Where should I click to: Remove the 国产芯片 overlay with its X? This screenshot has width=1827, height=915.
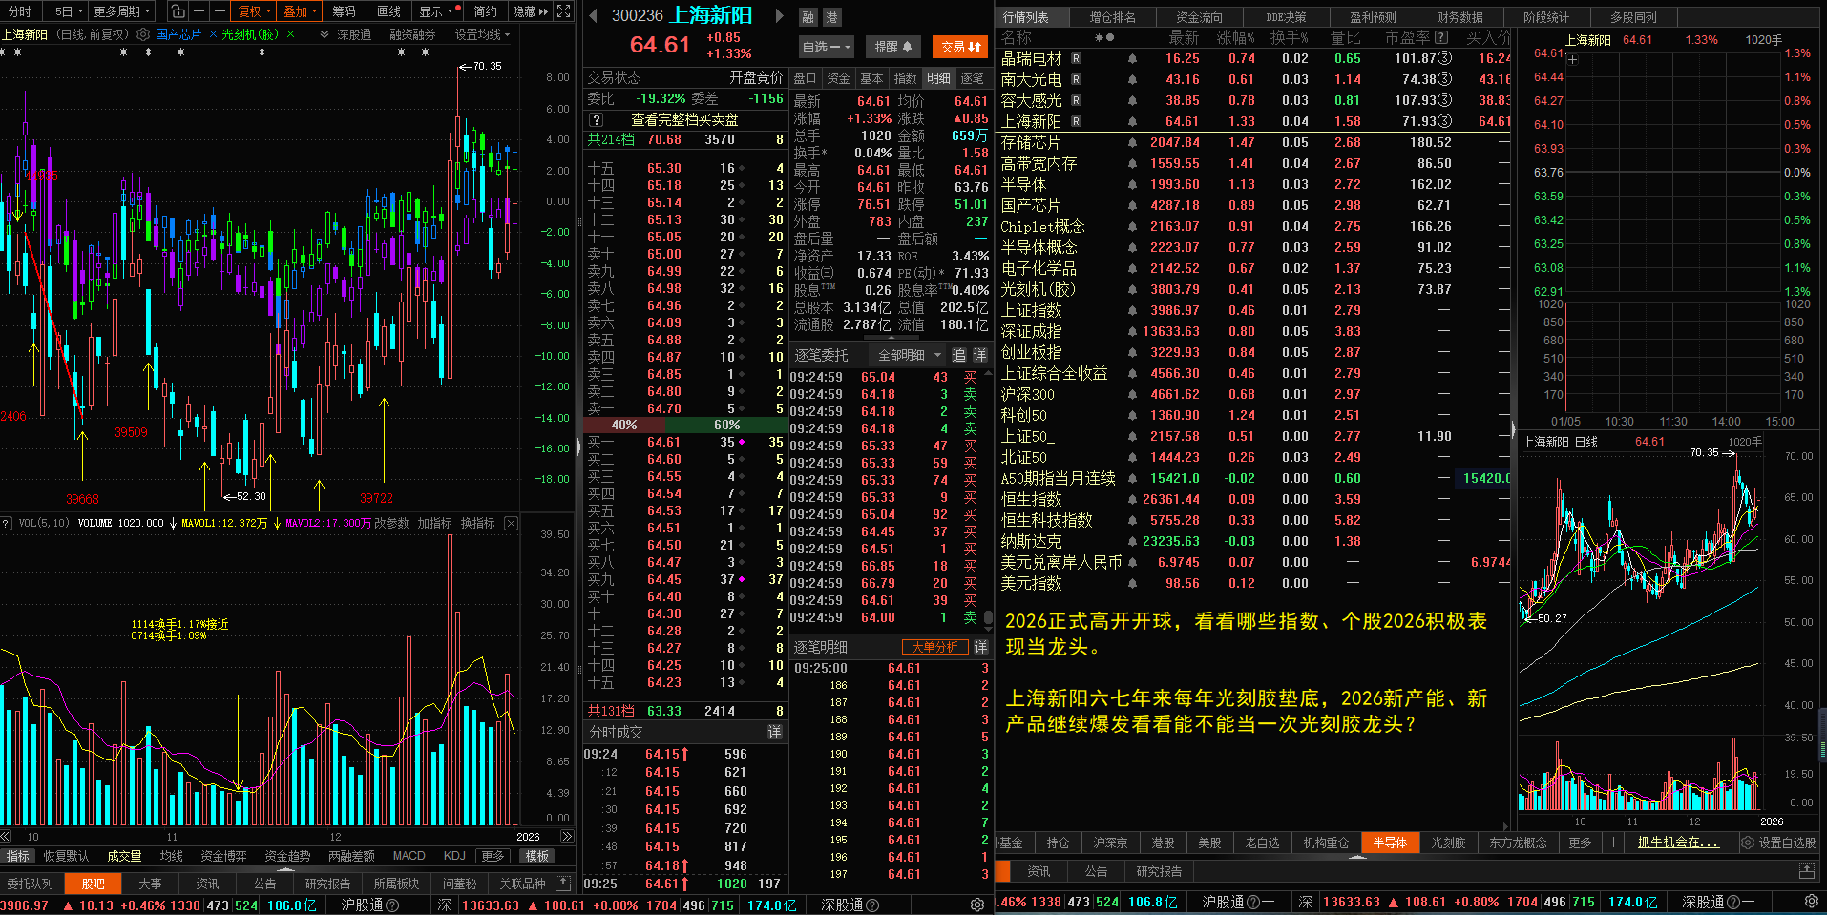211,34
